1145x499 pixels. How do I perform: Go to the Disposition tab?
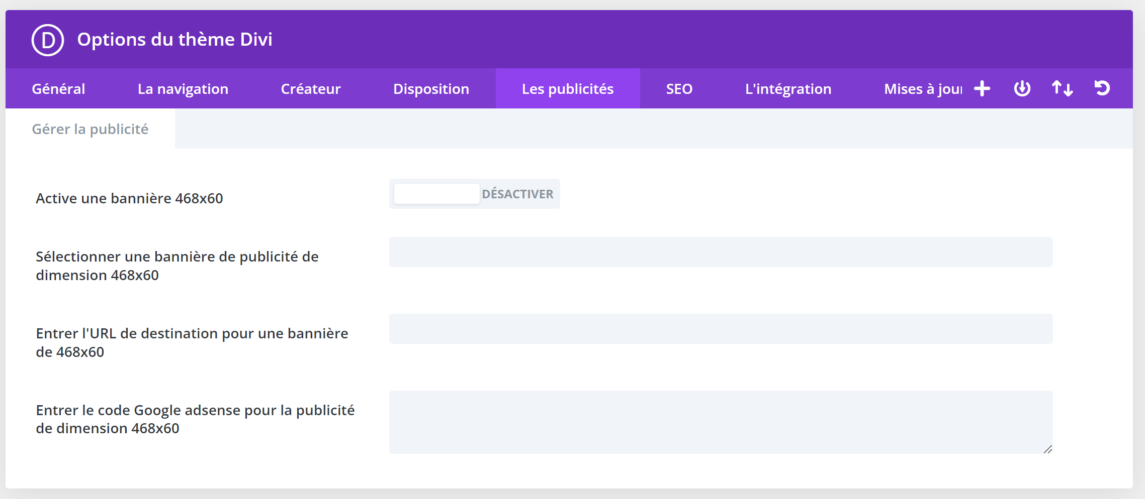(x=431, y=89)
